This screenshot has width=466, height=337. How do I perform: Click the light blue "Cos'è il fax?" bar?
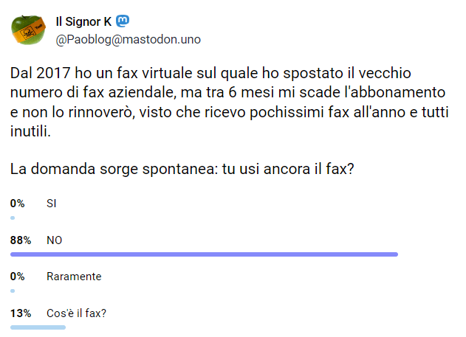click(38, 327)
